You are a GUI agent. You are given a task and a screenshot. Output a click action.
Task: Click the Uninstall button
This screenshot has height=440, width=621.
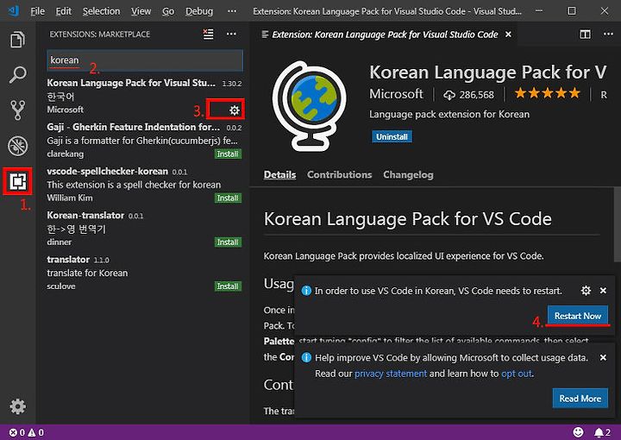coord(392,136)
